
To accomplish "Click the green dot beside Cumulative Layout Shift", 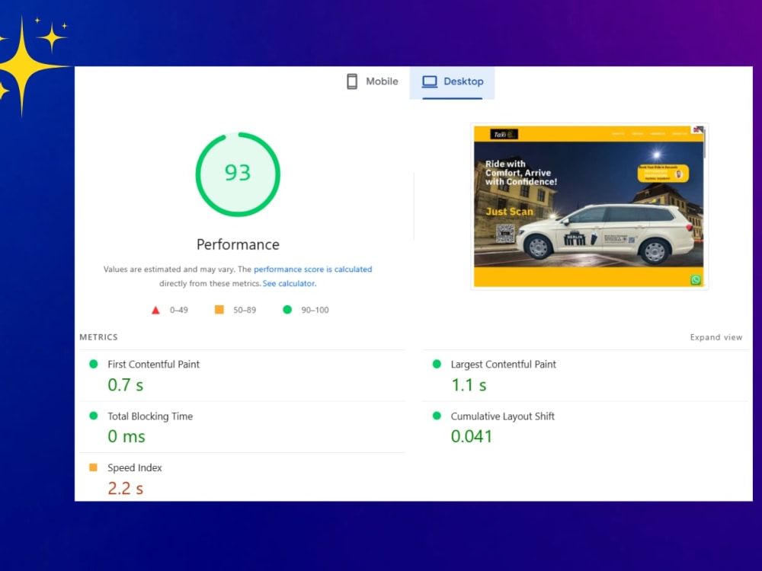I will (437, 416).
